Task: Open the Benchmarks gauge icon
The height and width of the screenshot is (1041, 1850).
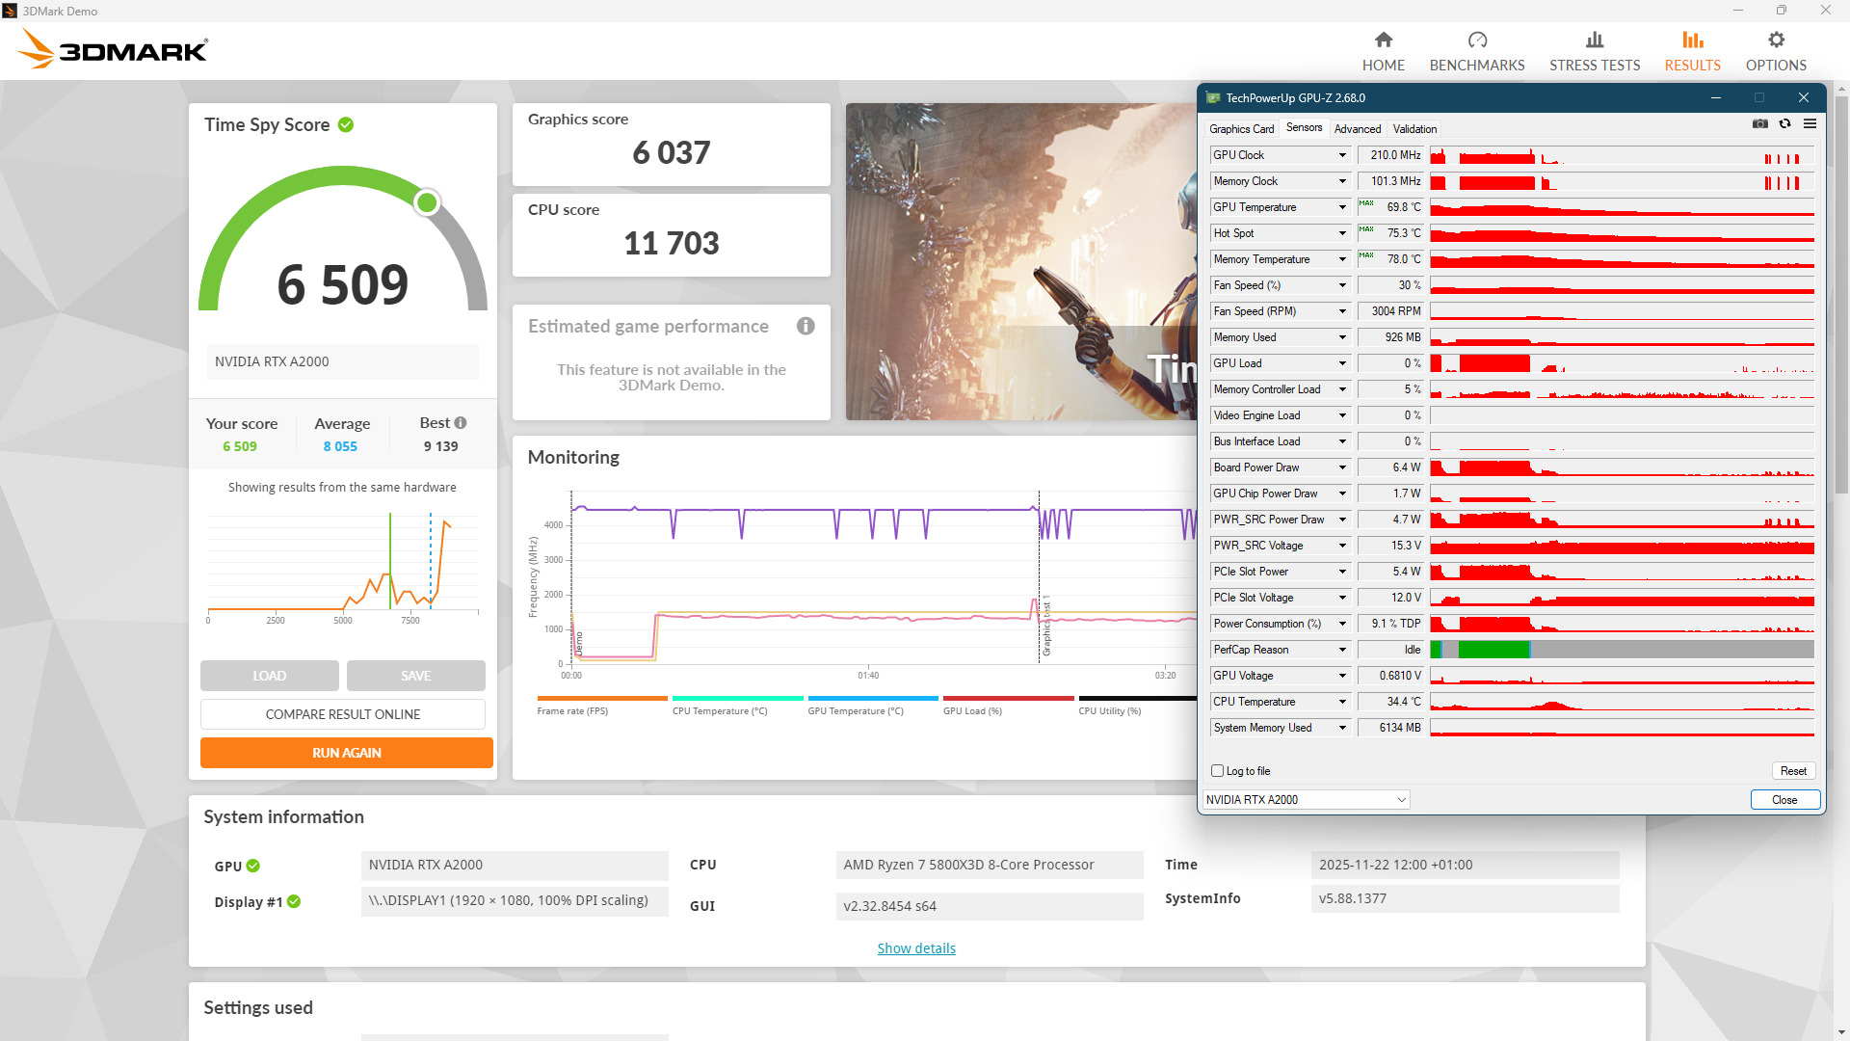Action: coord(1476,40)
